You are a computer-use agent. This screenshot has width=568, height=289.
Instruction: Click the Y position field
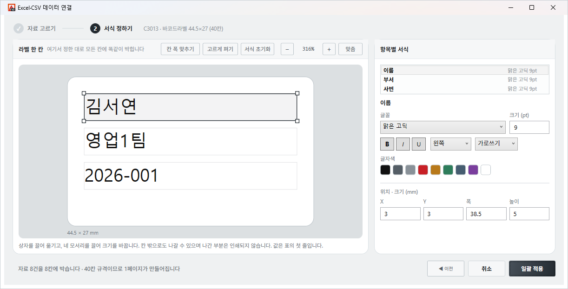click(443, 214)
